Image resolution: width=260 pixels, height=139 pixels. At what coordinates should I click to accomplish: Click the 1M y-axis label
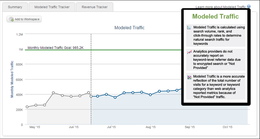click(21, 49)
